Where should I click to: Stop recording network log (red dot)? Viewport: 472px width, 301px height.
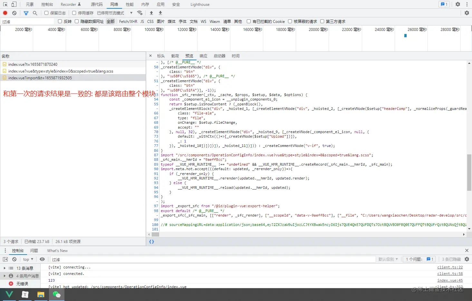[x=5, y=13]
